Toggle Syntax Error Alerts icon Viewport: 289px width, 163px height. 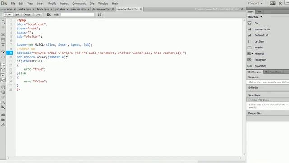click(x=3, y=80)
